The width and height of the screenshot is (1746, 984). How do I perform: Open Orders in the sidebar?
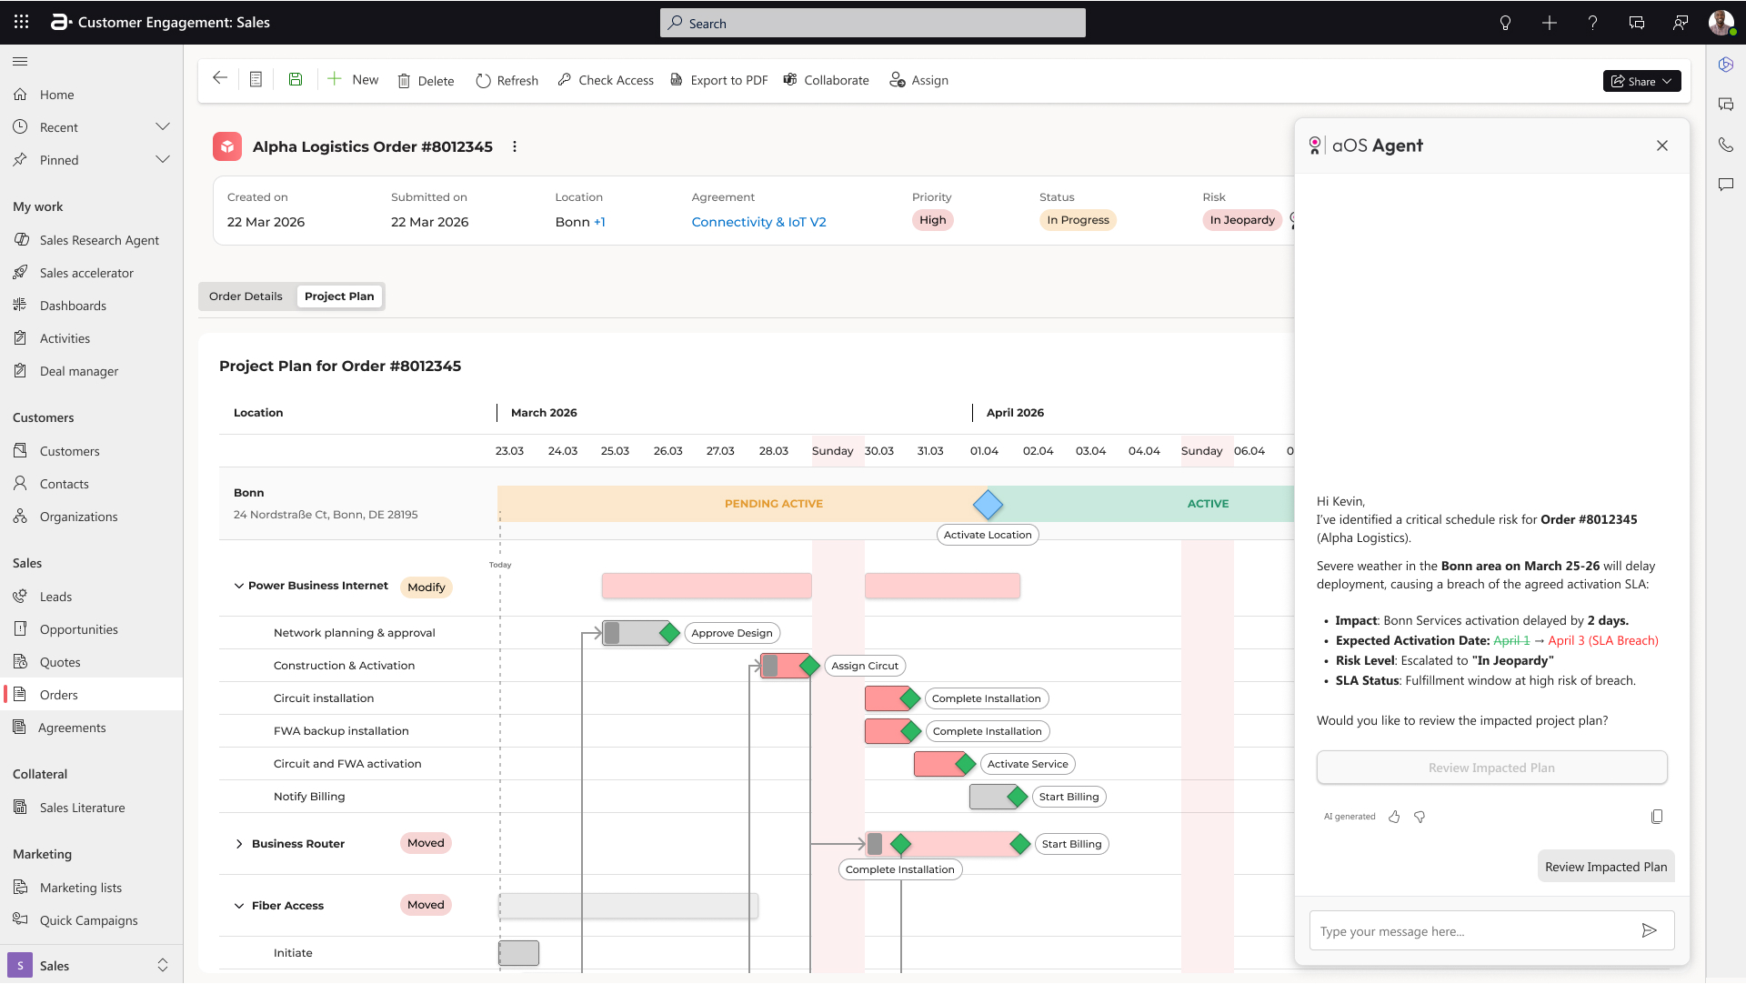coord(91,695)
